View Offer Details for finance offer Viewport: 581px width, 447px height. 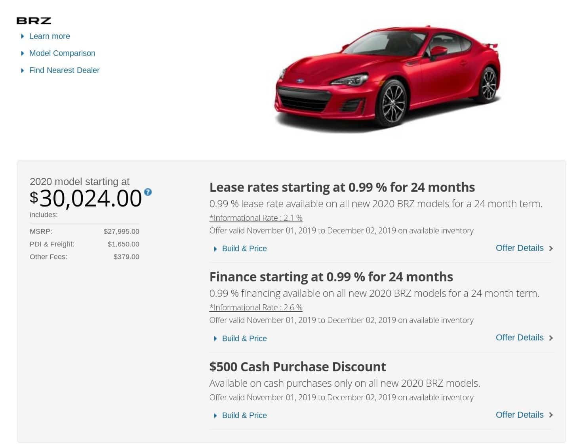tap(520, 338)
